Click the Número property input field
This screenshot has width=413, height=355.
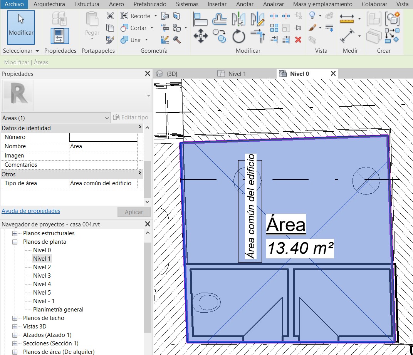coord(103,137)
